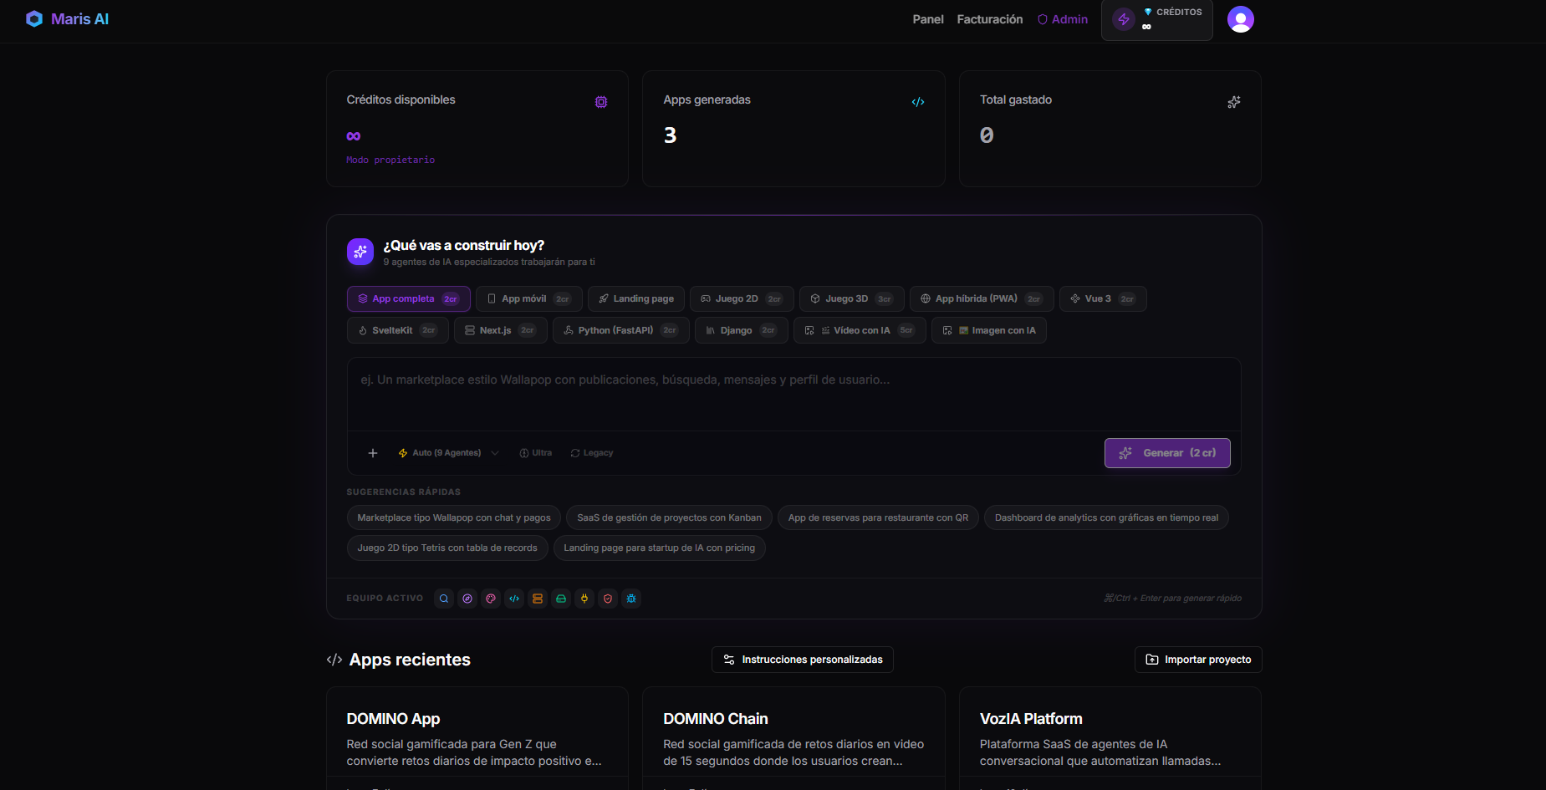The width and height of the screenshot is (1546, 790).
Task: Click into the app description prompt field
Action: click(x=793, y=395)
